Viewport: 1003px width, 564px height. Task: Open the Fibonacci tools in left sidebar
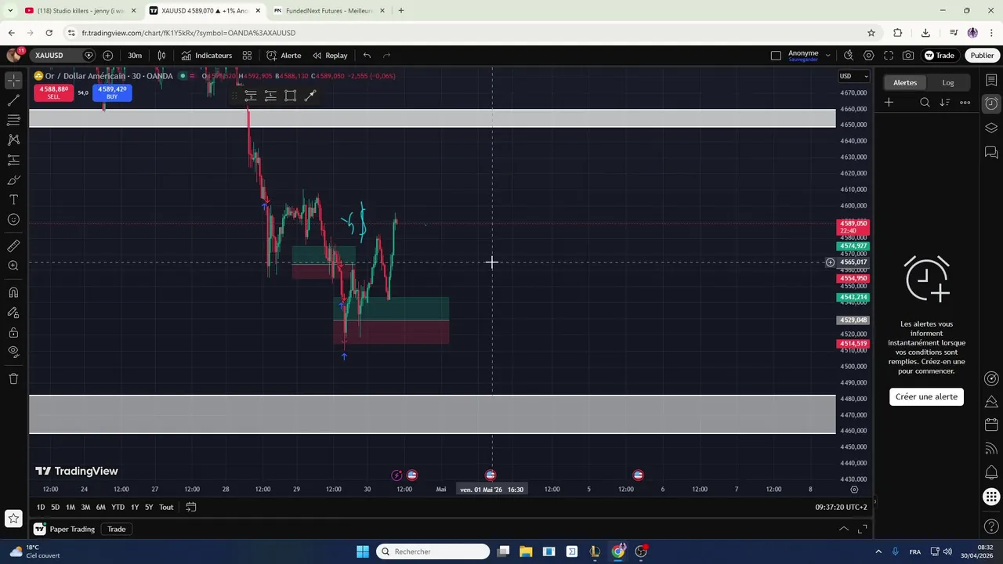[13, 120]
